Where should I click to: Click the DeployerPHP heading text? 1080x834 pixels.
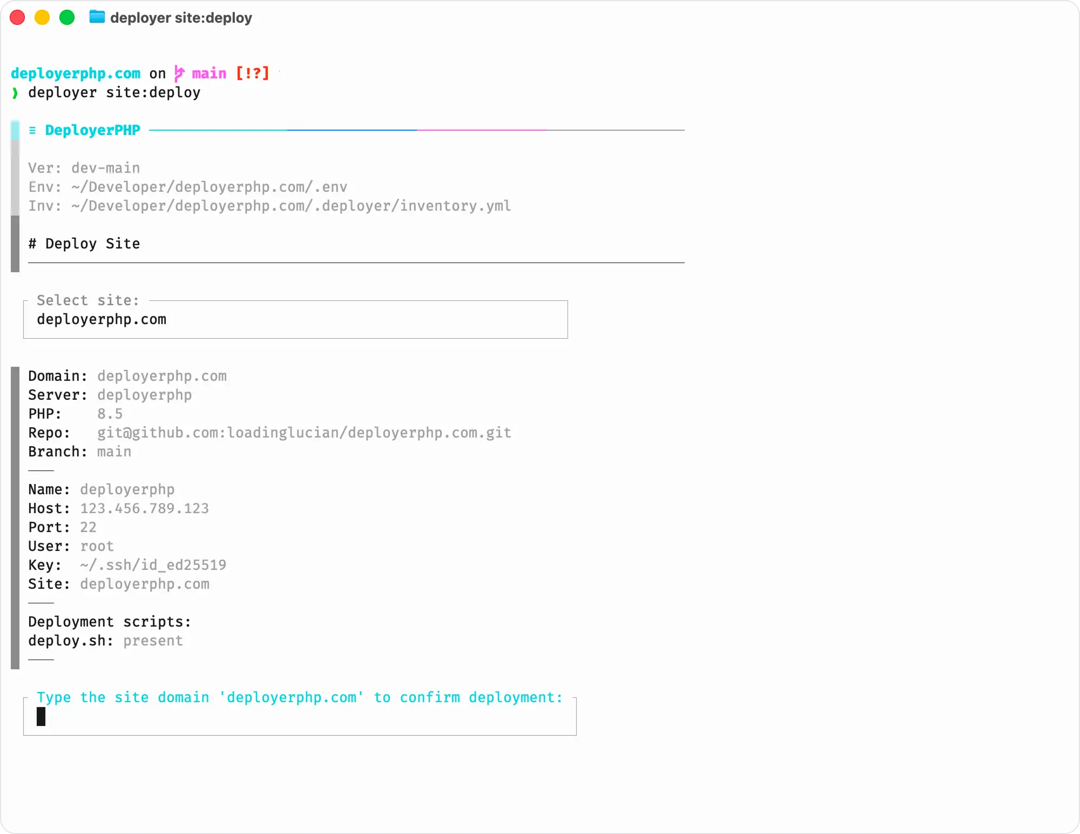pyautogui.click(x=92, y=130)
